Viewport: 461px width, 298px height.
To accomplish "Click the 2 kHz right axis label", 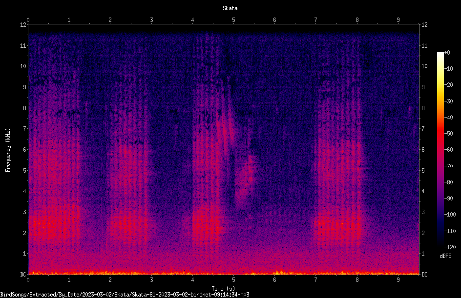I will click(423, 233).
